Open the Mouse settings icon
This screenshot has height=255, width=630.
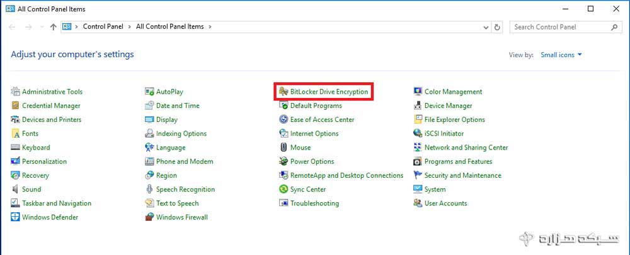283,148
